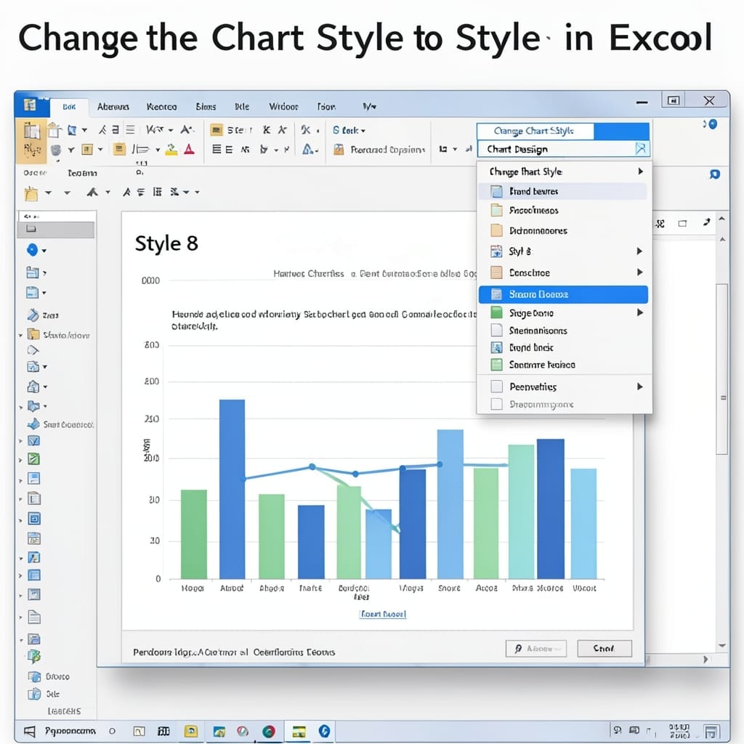Toggle checkbox beside the greyed-out last menu item
744x744 pixels.
tap(496, 404)
